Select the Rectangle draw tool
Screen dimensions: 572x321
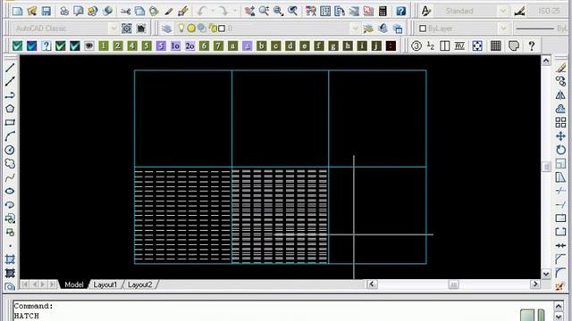click(x=10, y=122)
